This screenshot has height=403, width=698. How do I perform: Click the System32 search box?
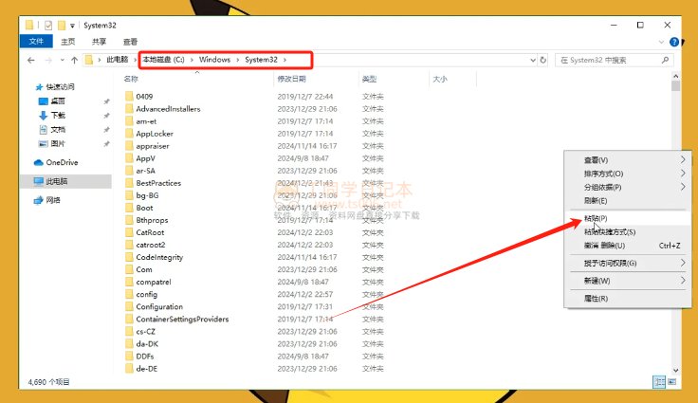(x=616, y=60)
